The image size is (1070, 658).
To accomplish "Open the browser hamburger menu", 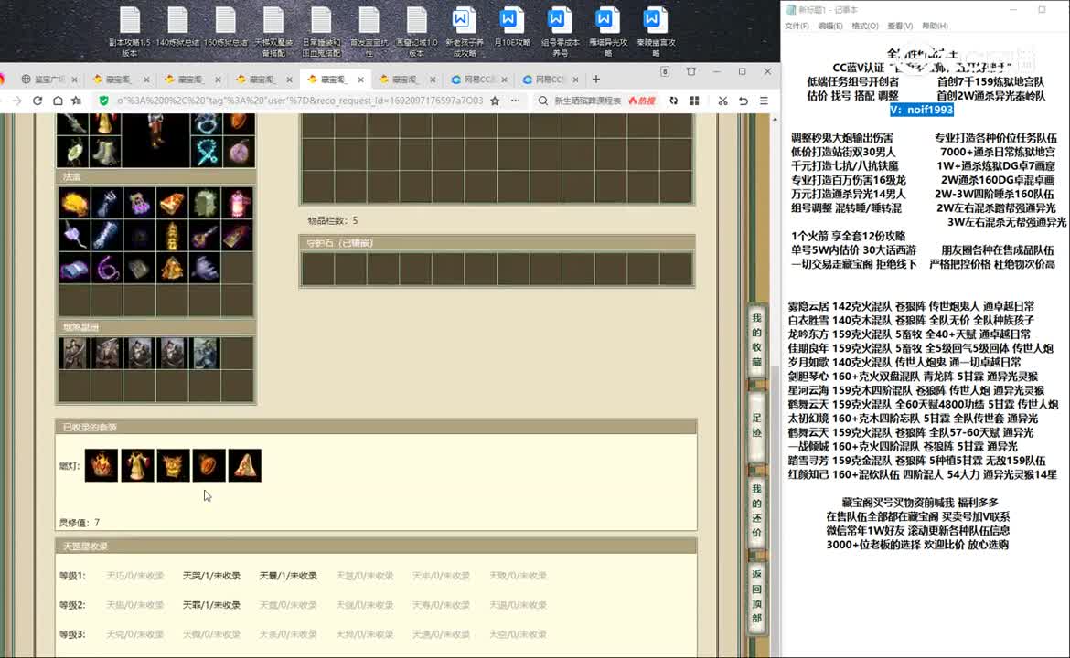I will (x=764, y=101).
